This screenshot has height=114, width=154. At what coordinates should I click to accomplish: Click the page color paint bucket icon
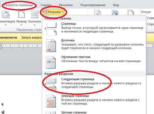pyautogui.click(x=115, y=12)
